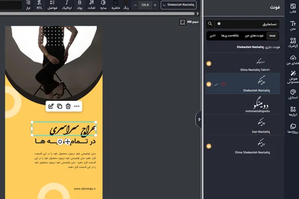Image resolution: width=299 pixels, height=199 pixels.
Task: Click the trash icon to delete selected text
Action: (x=68, y=106)
